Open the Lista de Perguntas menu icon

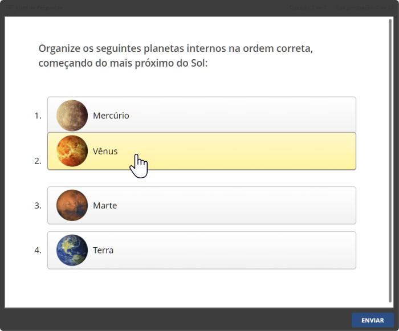click(x=9, y=7)
